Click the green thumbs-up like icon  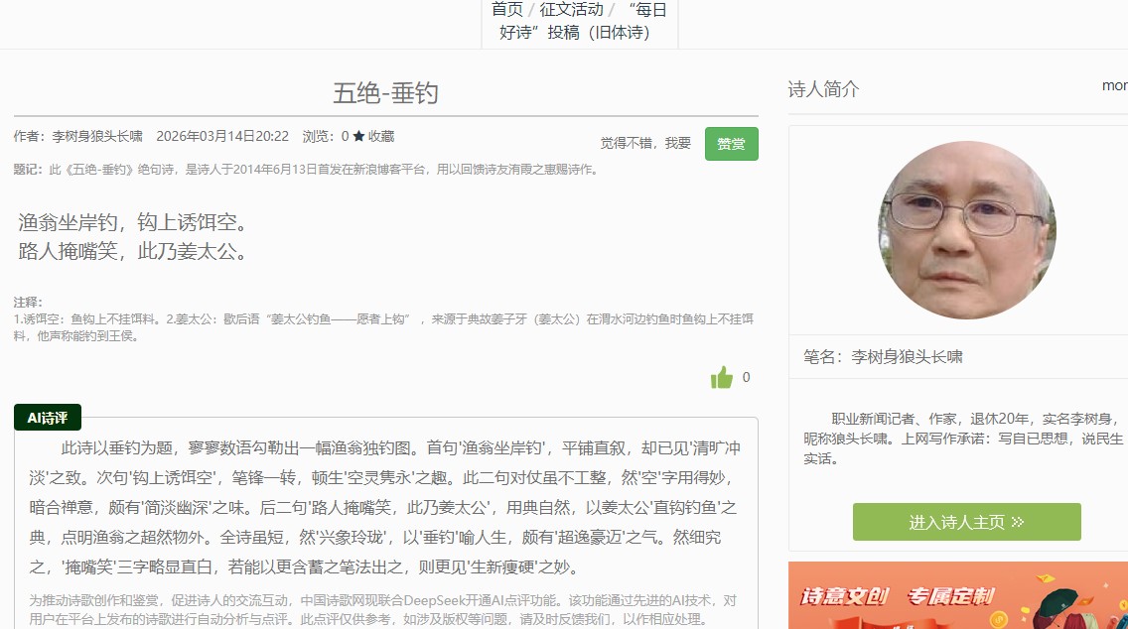(722, 378)
